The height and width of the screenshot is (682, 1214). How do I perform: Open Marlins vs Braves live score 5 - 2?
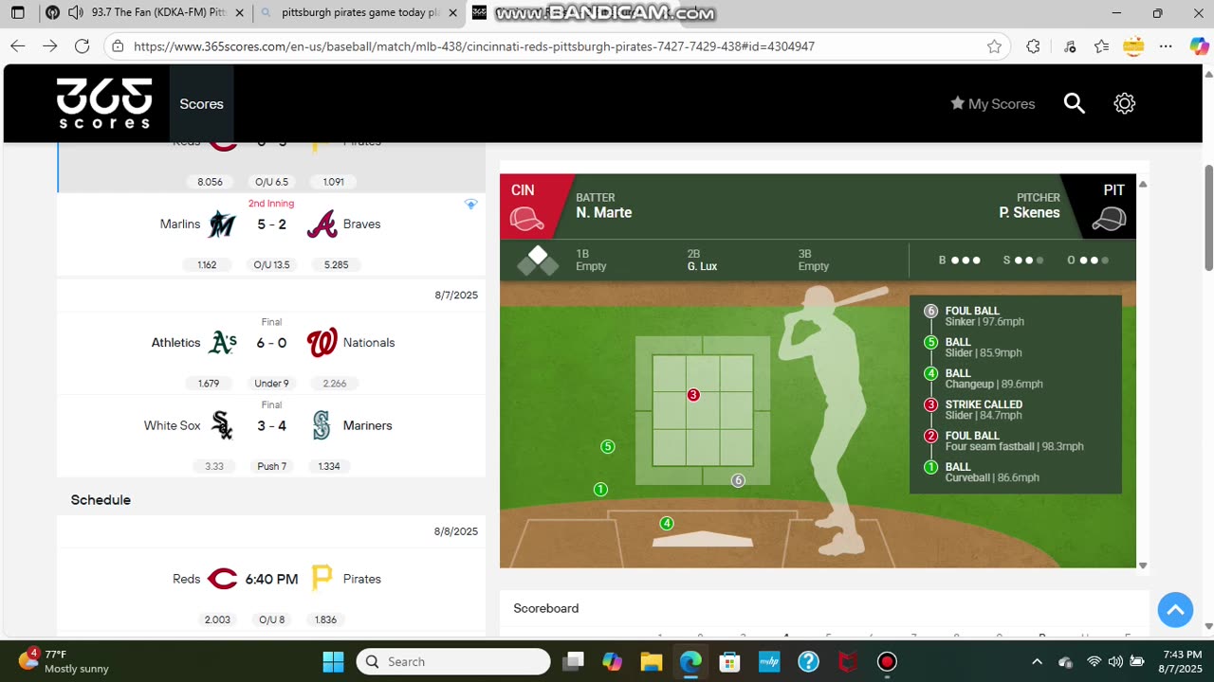271,224
